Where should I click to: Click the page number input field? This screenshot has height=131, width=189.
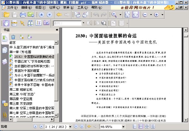click(x=57, y=127)
